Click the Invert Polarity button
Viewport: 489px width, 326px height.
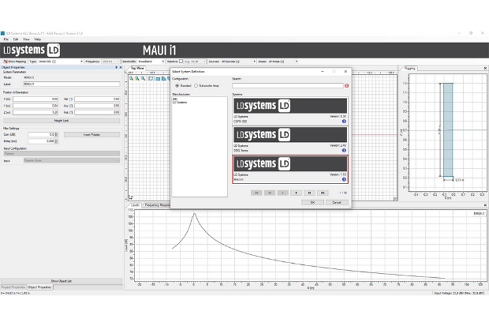[91, 134]
